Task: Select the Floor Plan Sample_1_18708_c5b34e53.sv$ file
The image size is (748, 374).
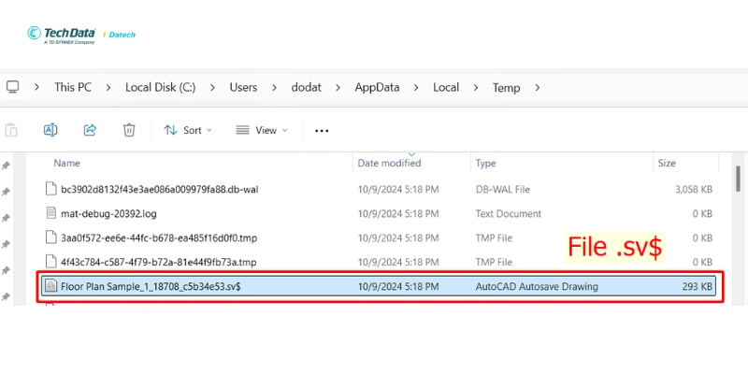Action: [x=380, y=286]
